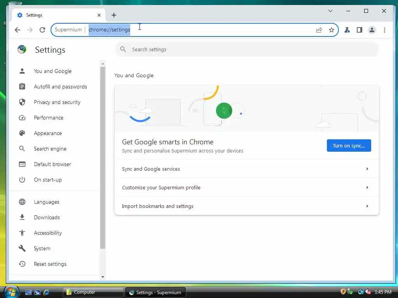Click the On start-up power icon

click(22, 180)
